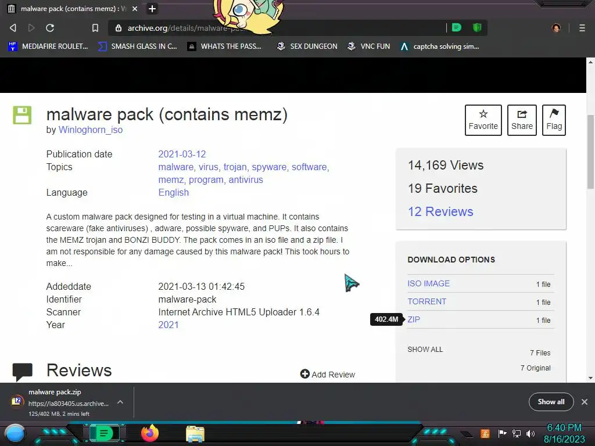This screenshot has width=595, height=446.
Task: Click the Year 2021 link
Action: tap(168, 325)
